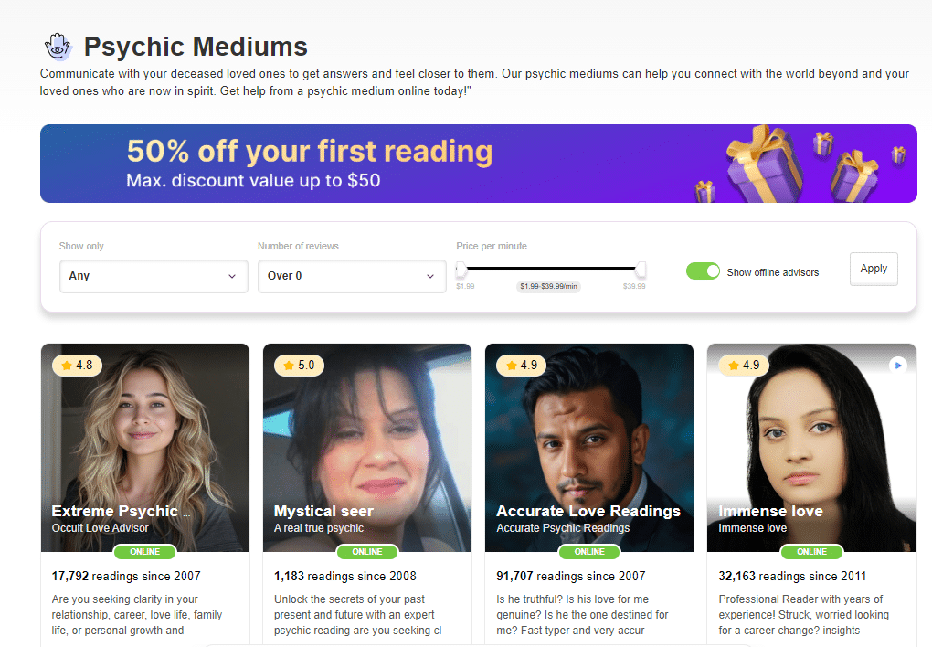Click the 50% off first reading banner
932x647 pixels.
[365, 164]
